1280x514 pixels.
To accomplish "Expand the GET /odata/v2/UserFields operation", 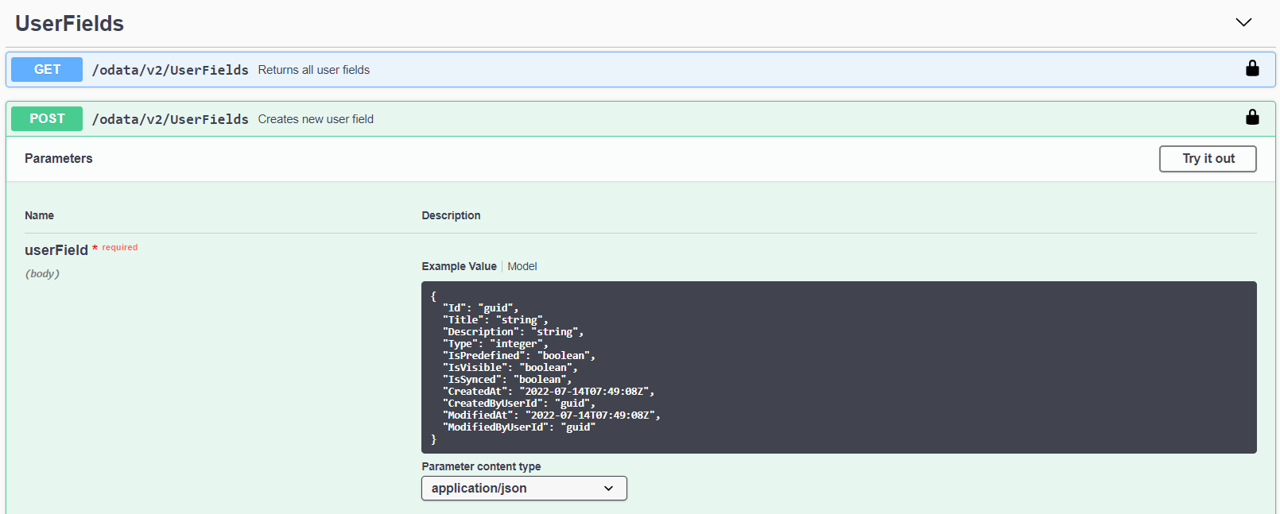I will point(636,70).
